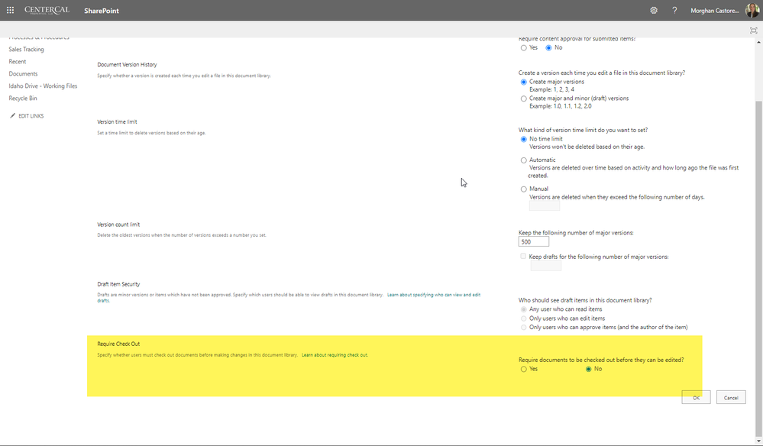The height and width of the screenshot is (446, 763).
Task: Click the Edit Links pencil icon
Action: [x=13, y=116]
